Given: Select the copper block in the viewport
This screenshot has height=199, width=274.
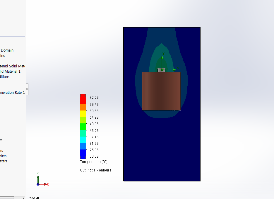Looking at the screenshot, I should (162, 91).
